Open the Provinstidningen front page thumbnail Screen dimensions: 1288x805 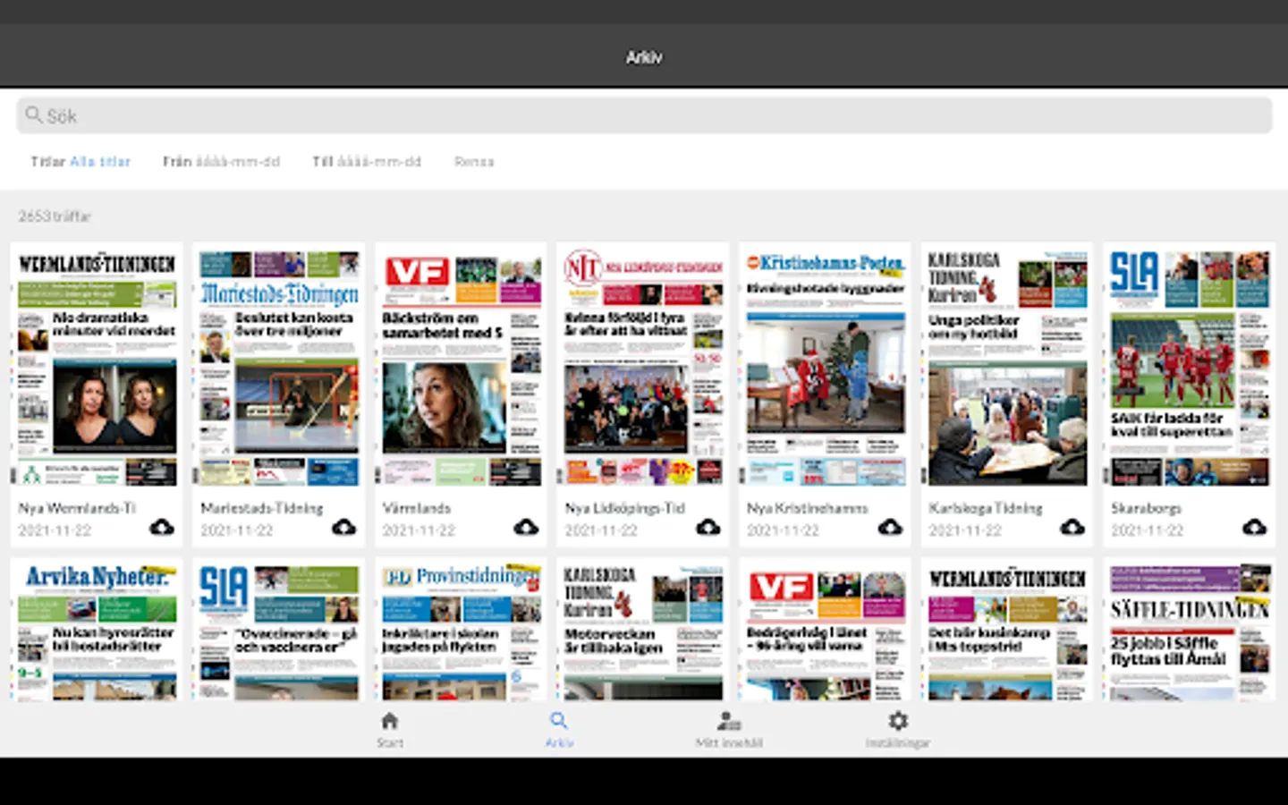click(x=461, y=631)
